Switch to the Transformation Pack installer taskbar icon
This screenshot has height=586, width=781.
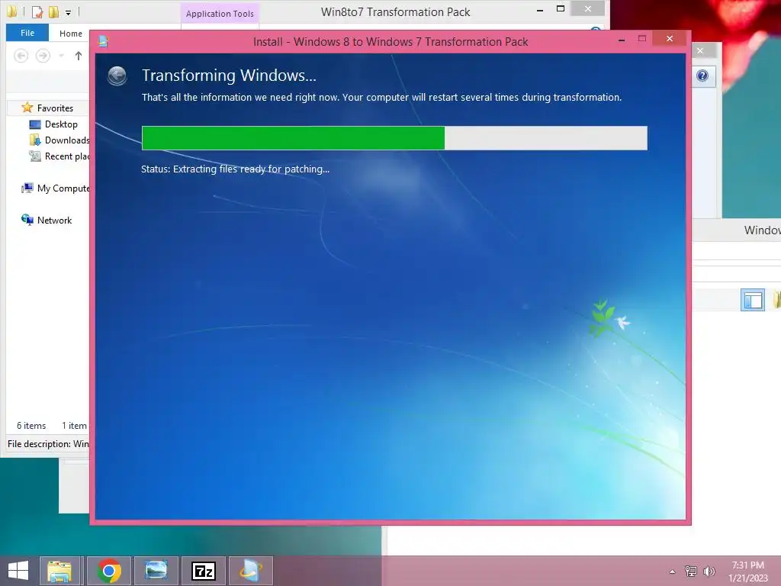pyautogui.click(x=250, y=571)
